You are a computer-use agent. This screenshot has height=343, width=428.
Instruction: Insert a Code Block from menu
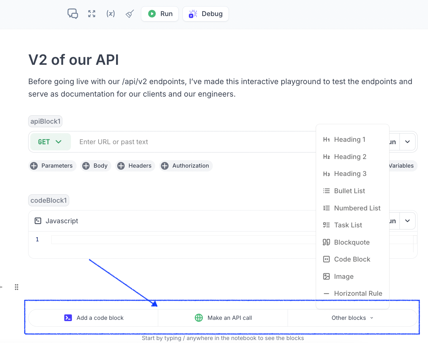353,259
